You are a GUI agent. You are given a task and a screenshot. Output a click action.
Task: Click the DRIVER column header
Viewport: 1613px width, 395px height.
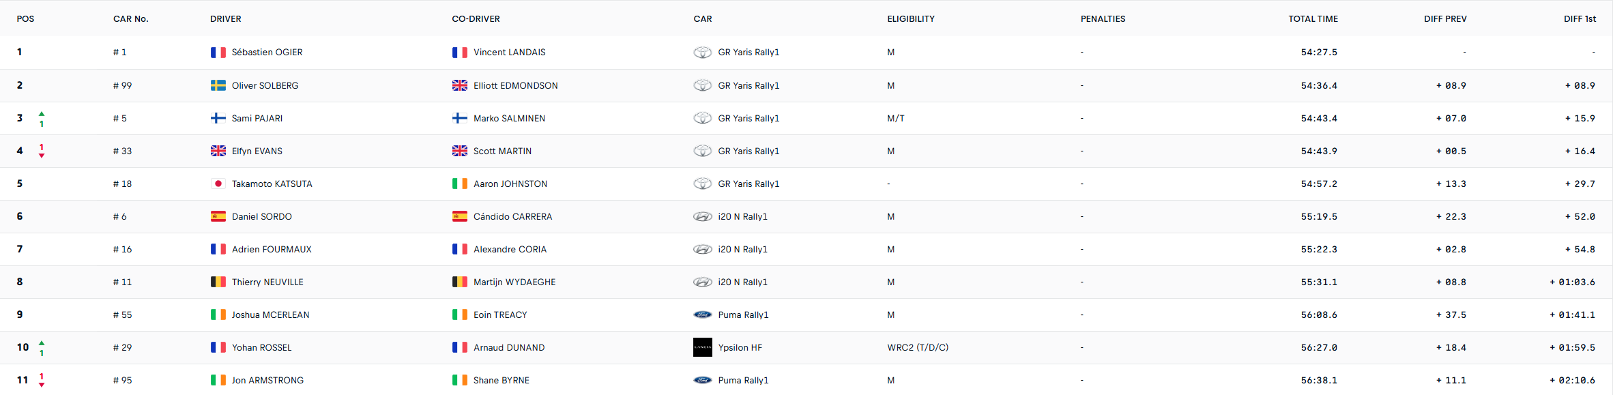click(x=225, y=19)
